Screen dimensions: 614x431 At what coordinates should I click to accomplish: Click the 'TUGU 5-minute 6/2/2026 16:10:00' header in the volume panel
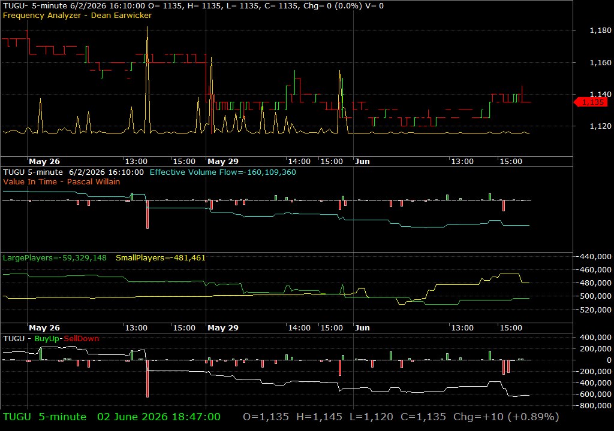click(x=73, y=172)
